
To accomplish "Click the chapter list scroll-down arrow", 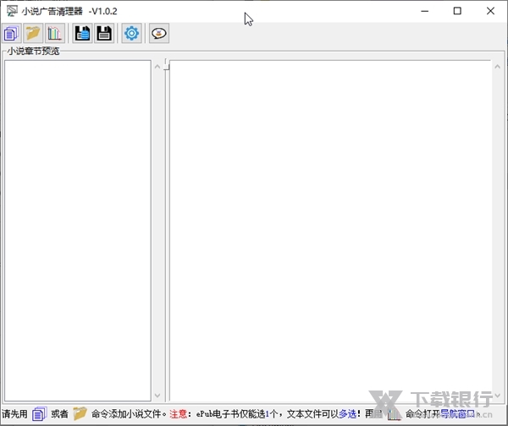I will pos(157,395).
